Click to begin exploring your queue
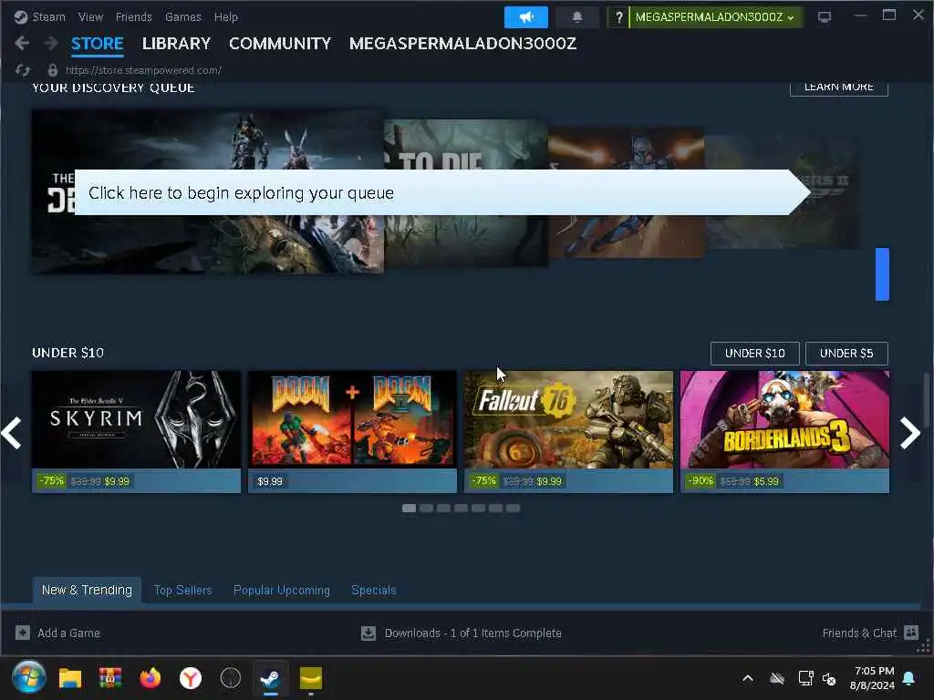This screenshot has width=934, height=700. click(442, 192)
